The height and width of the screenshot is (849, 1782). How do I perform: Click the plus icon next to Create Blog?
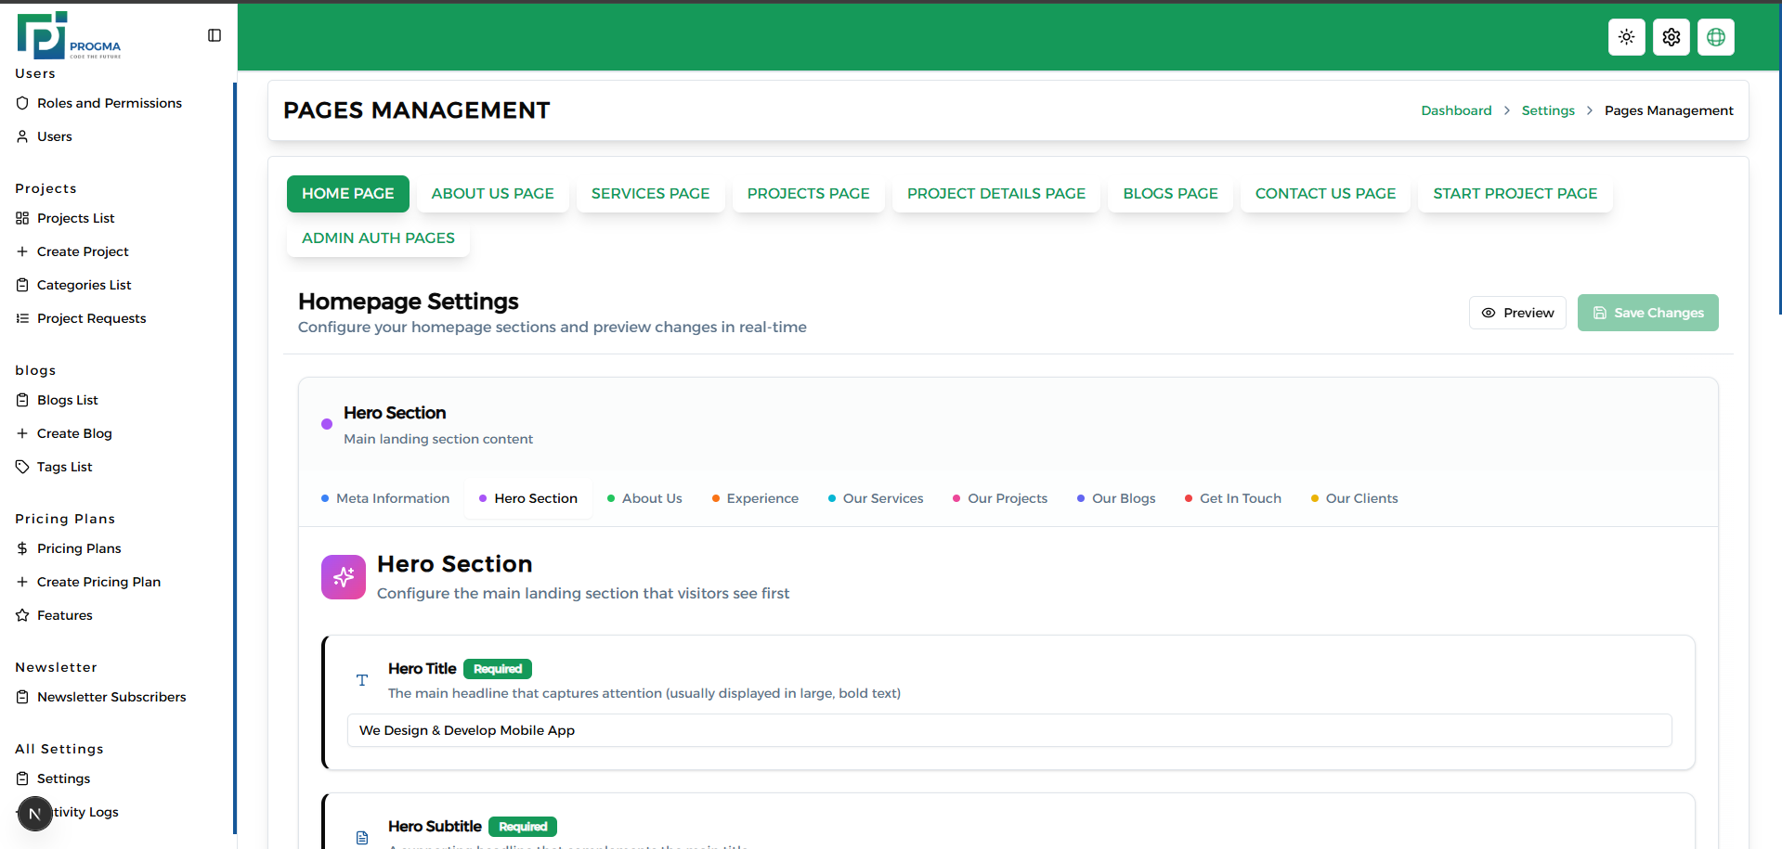point(22,433)
